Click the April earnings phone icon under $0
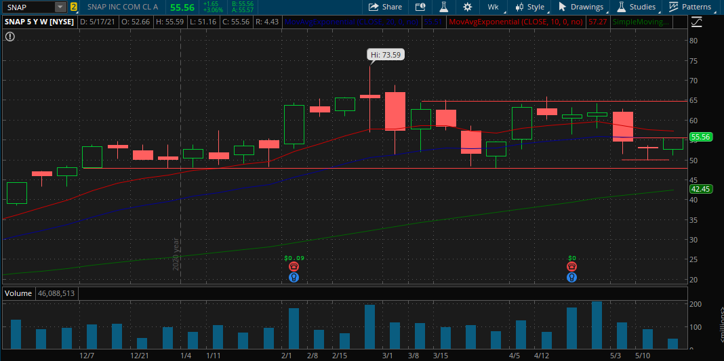Viewport: 724px width, 361px height. tap(571, 266)
